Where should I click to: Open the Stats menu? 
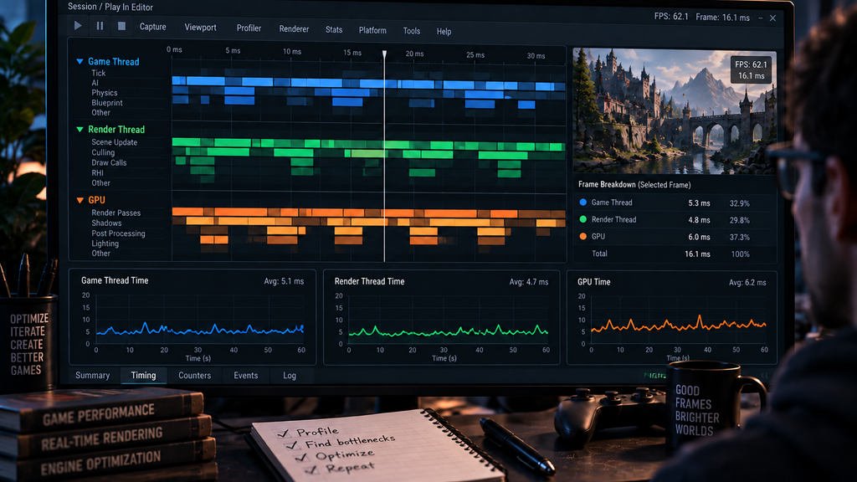pyautogui.click(x=334, y=30)
